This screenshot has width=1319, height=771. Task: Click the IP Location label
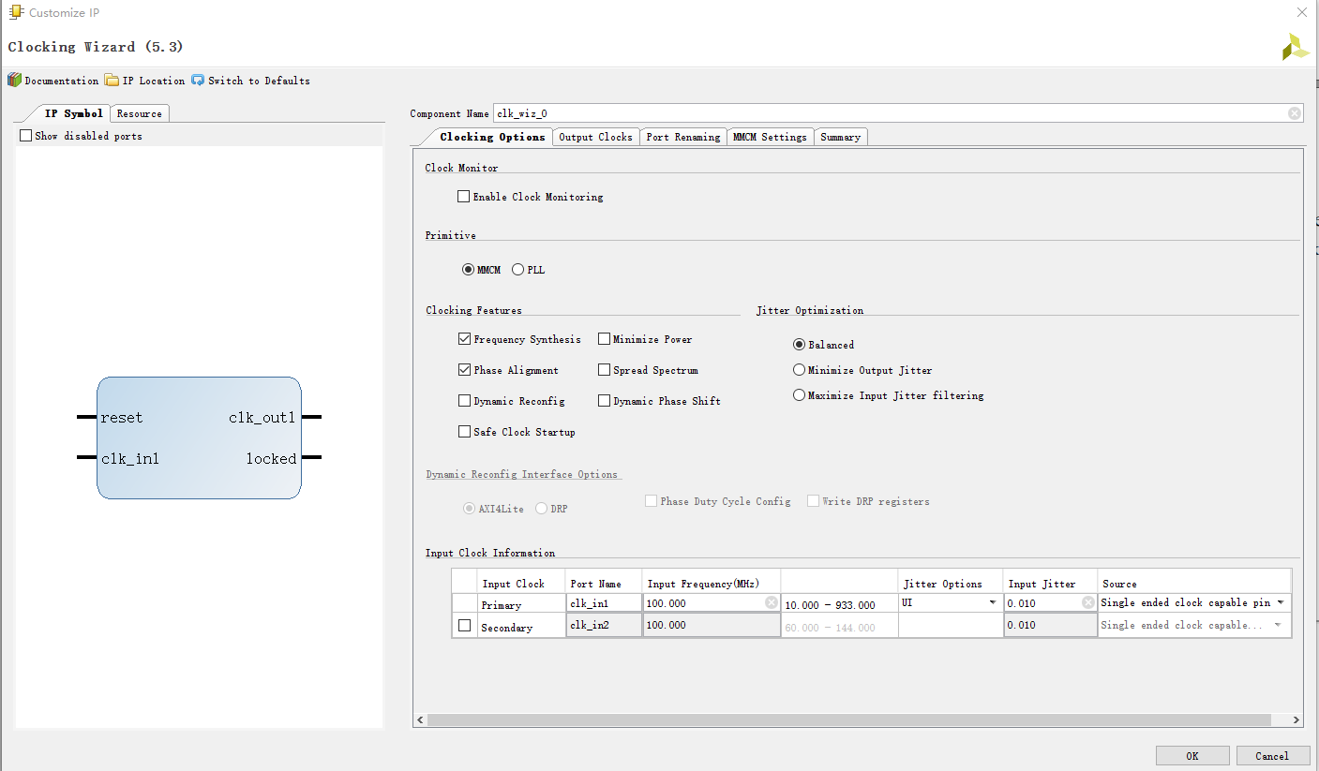coord(154,81)
